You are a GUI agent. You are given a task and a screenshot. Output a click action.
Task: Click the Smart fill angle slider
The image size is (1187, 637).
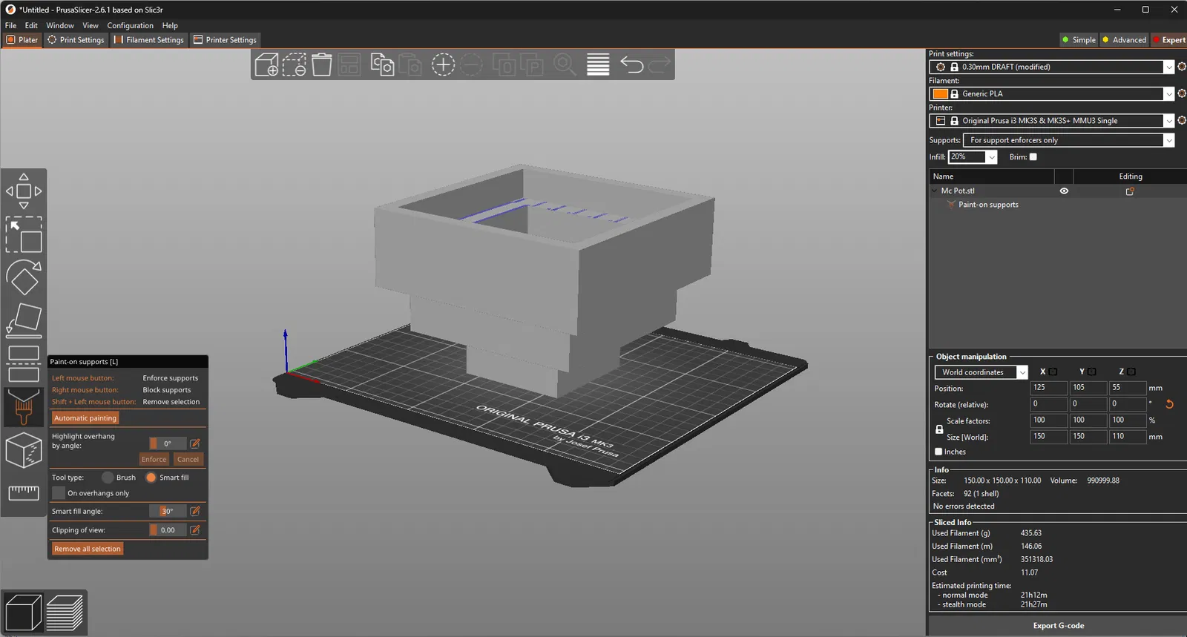[x=168, y=511]
